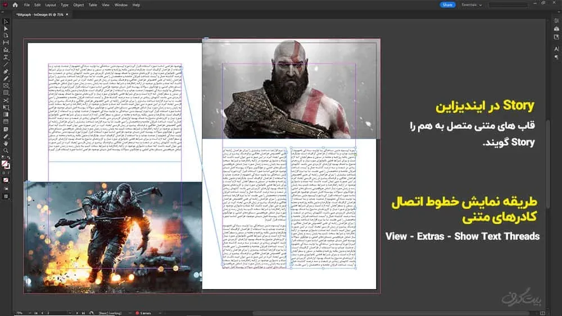Open the Layout menu

click(51, 5)
